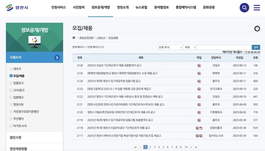
Task: Go to home via breadcrumb house icon
Action: [x=74, y=38]
